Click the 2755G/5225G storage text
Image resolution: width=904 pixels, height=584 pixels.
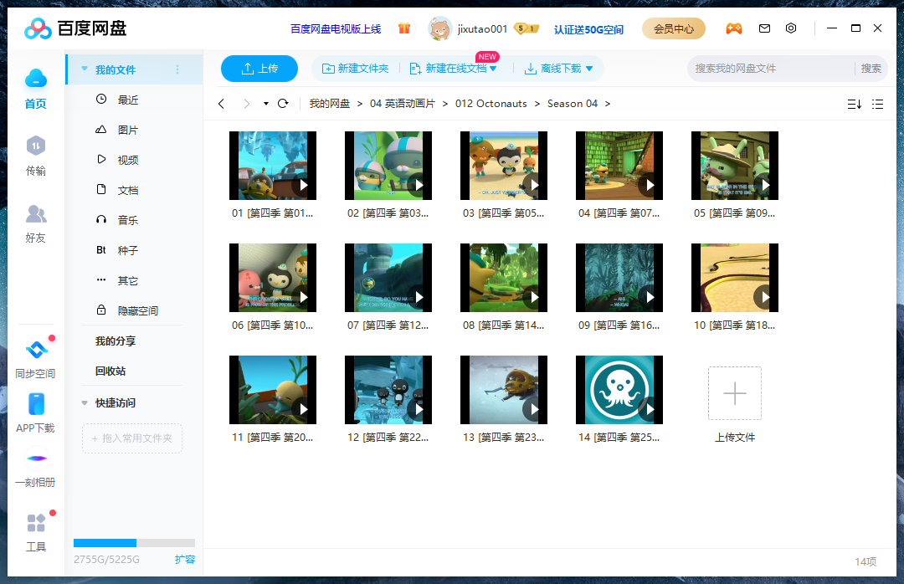click(106, 559)
